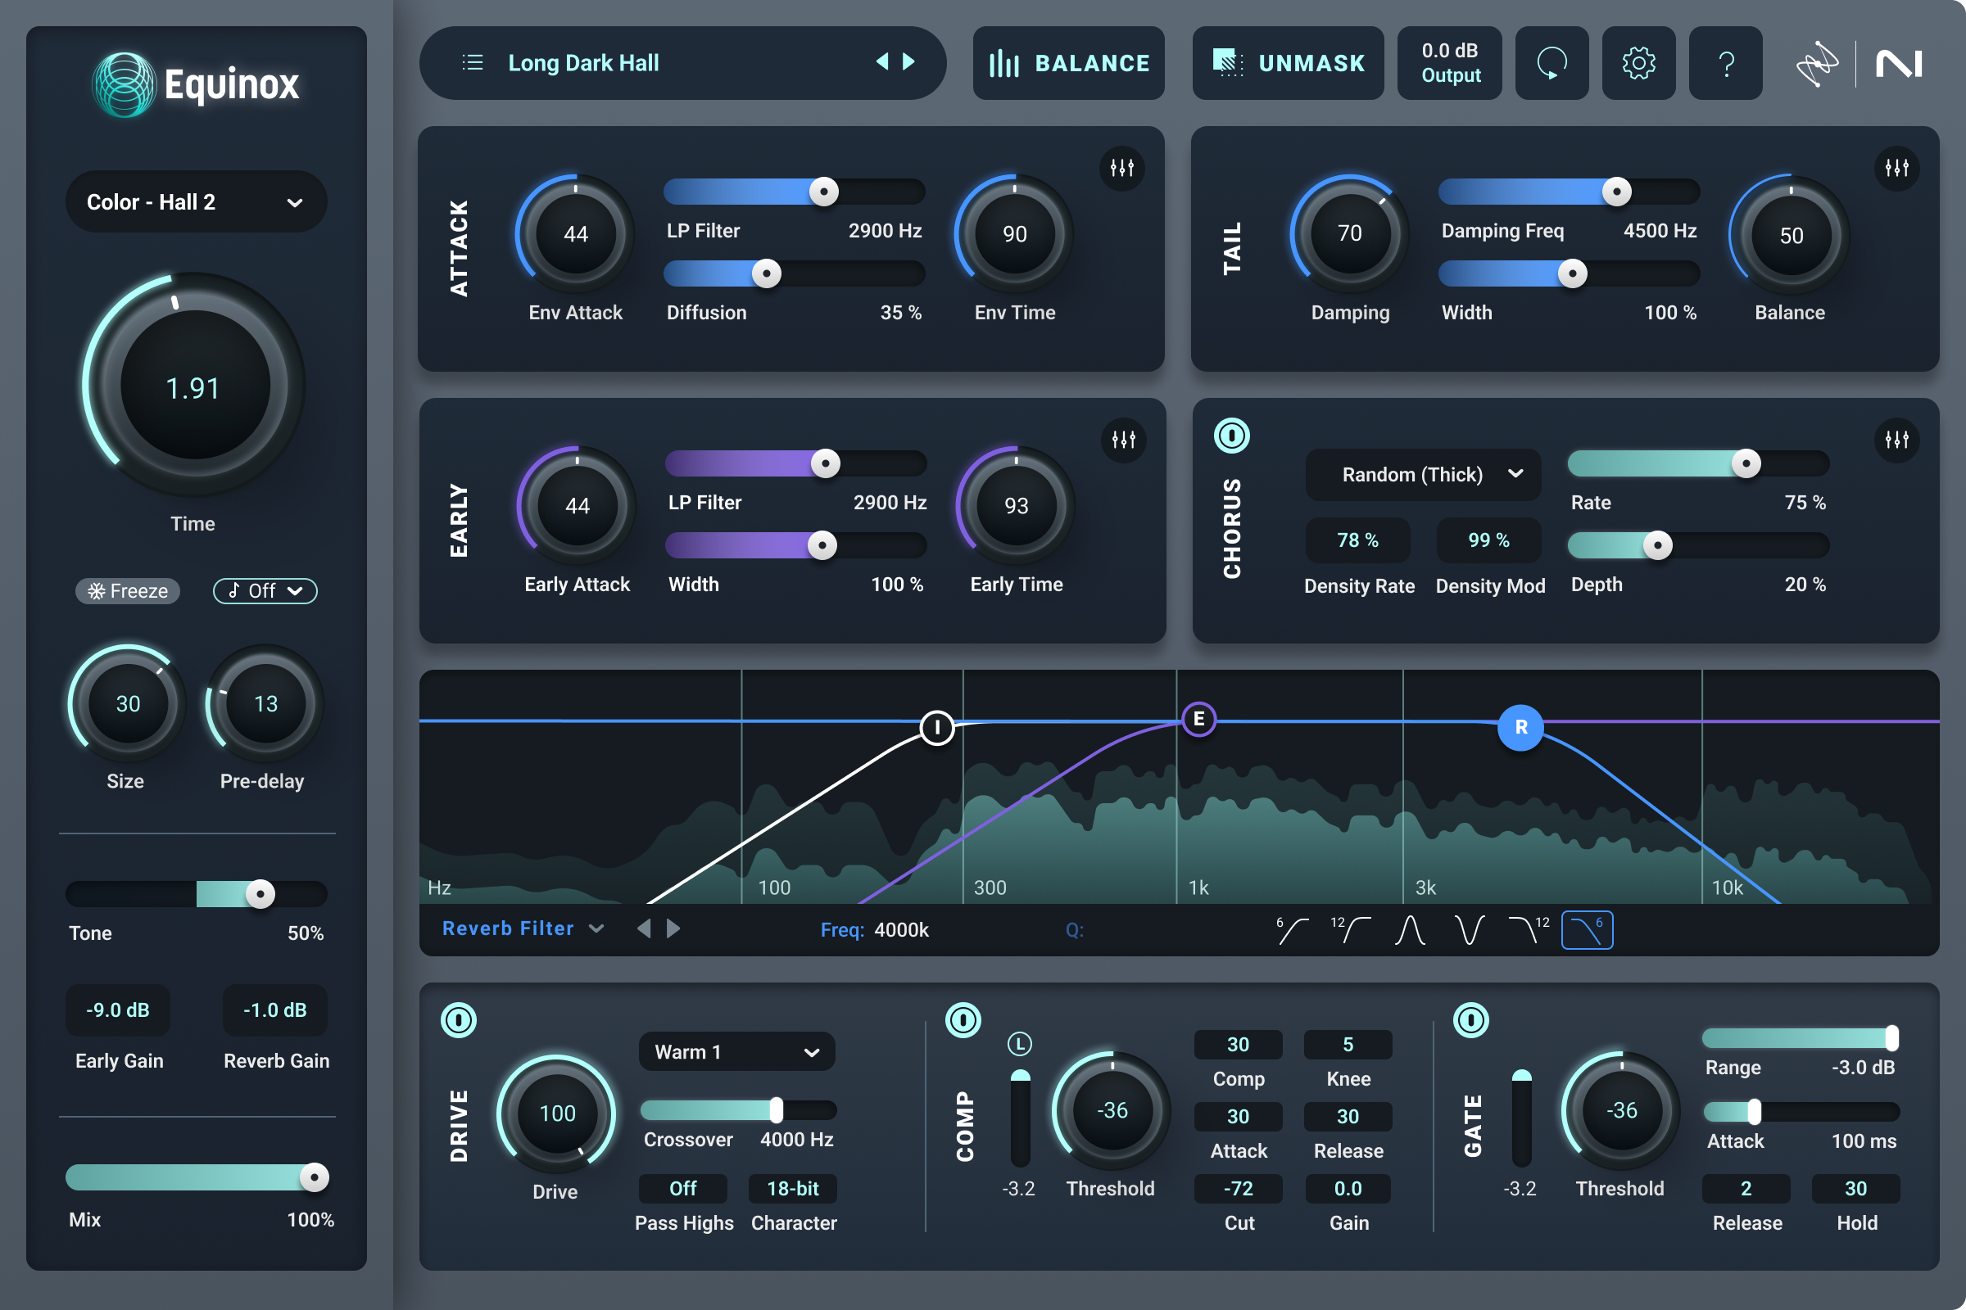
Task: Click the Gate Range slider handle
Action: tap(1891, 1037)
